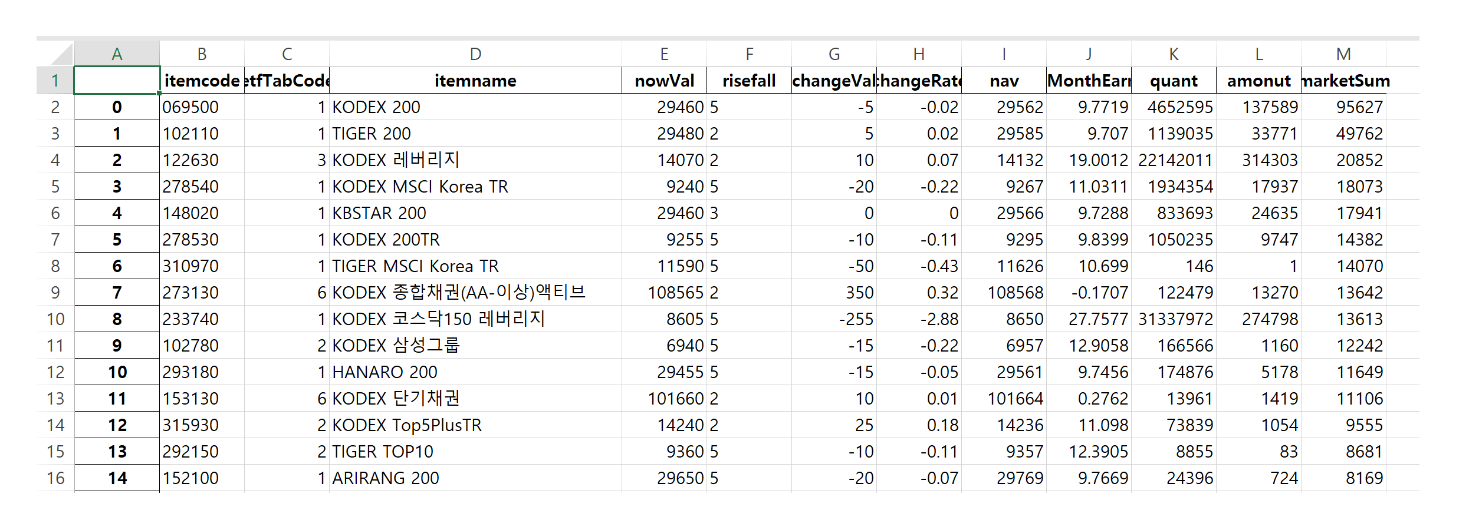This screenshot has width=1469, height=530.
Task: Click the 'amonut' header cell
Action: (x=1258, y=80)
